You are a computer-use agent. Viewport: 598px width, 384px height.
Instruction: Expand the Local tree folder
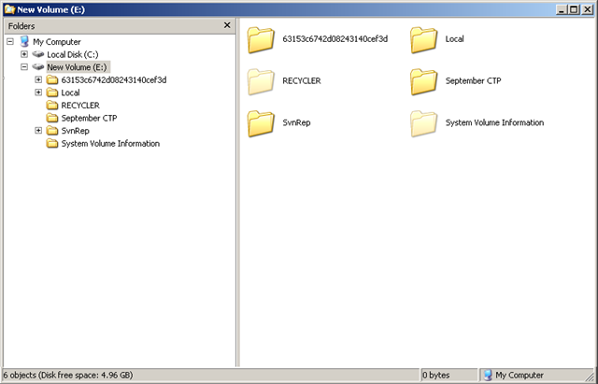tap(38, 92)
